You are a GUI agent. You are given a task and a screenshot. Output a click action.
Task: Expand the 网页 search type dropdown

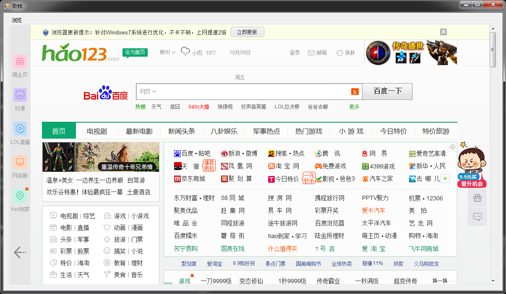(148, 92)
